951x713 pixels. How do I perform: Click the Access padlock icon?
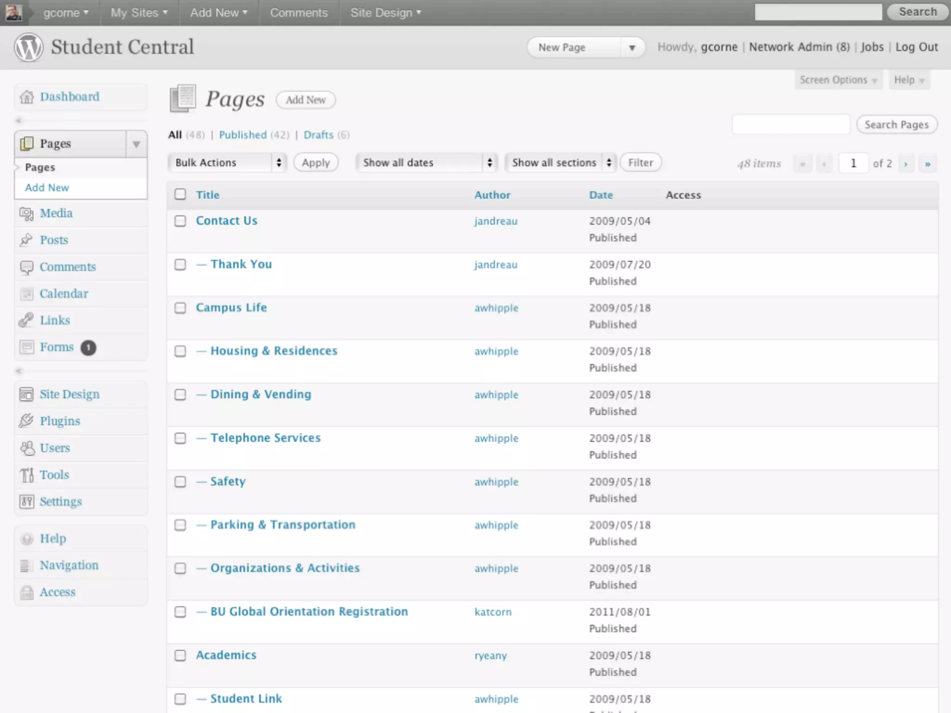(x=27, y=592)
